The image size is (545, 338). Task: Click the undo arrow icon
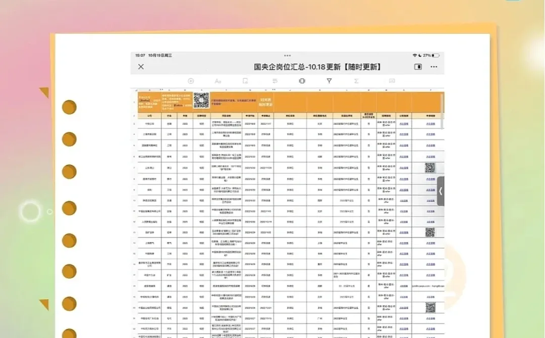274,81
